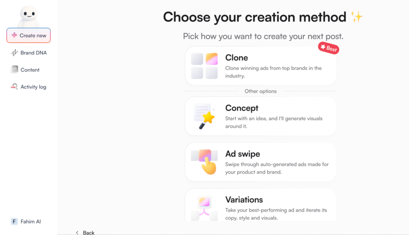This screenshot has width=409, height=235.
Task: Click the back chevron arrow
Action: 77,233
